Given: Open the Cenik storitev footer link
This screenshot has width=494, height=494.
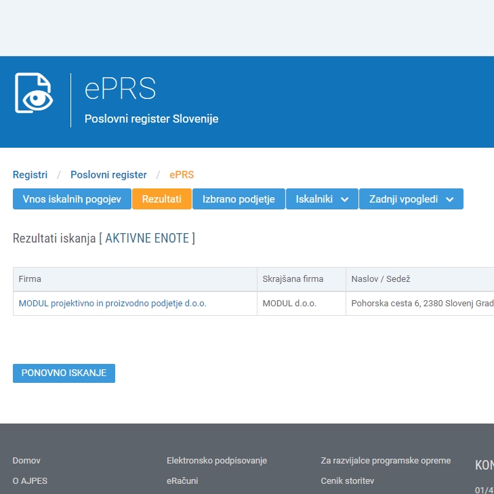Looking at the screenshot, I should pyautogui.click(x=347, y=481).
